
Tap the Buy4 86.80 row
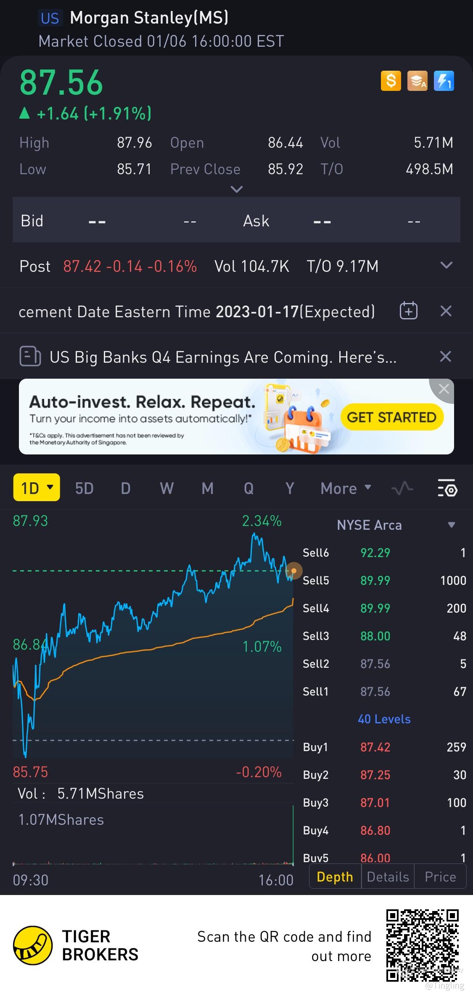click(384, 830)
